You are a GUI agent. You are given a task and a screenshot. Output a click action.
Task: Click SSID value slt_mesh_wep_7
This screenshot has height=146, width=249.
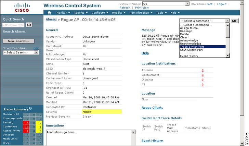tap(94, 69)
